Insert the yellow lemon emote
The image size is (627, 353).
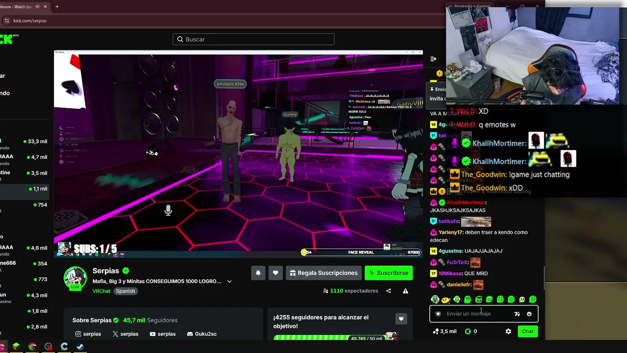(x=445, y=300)
